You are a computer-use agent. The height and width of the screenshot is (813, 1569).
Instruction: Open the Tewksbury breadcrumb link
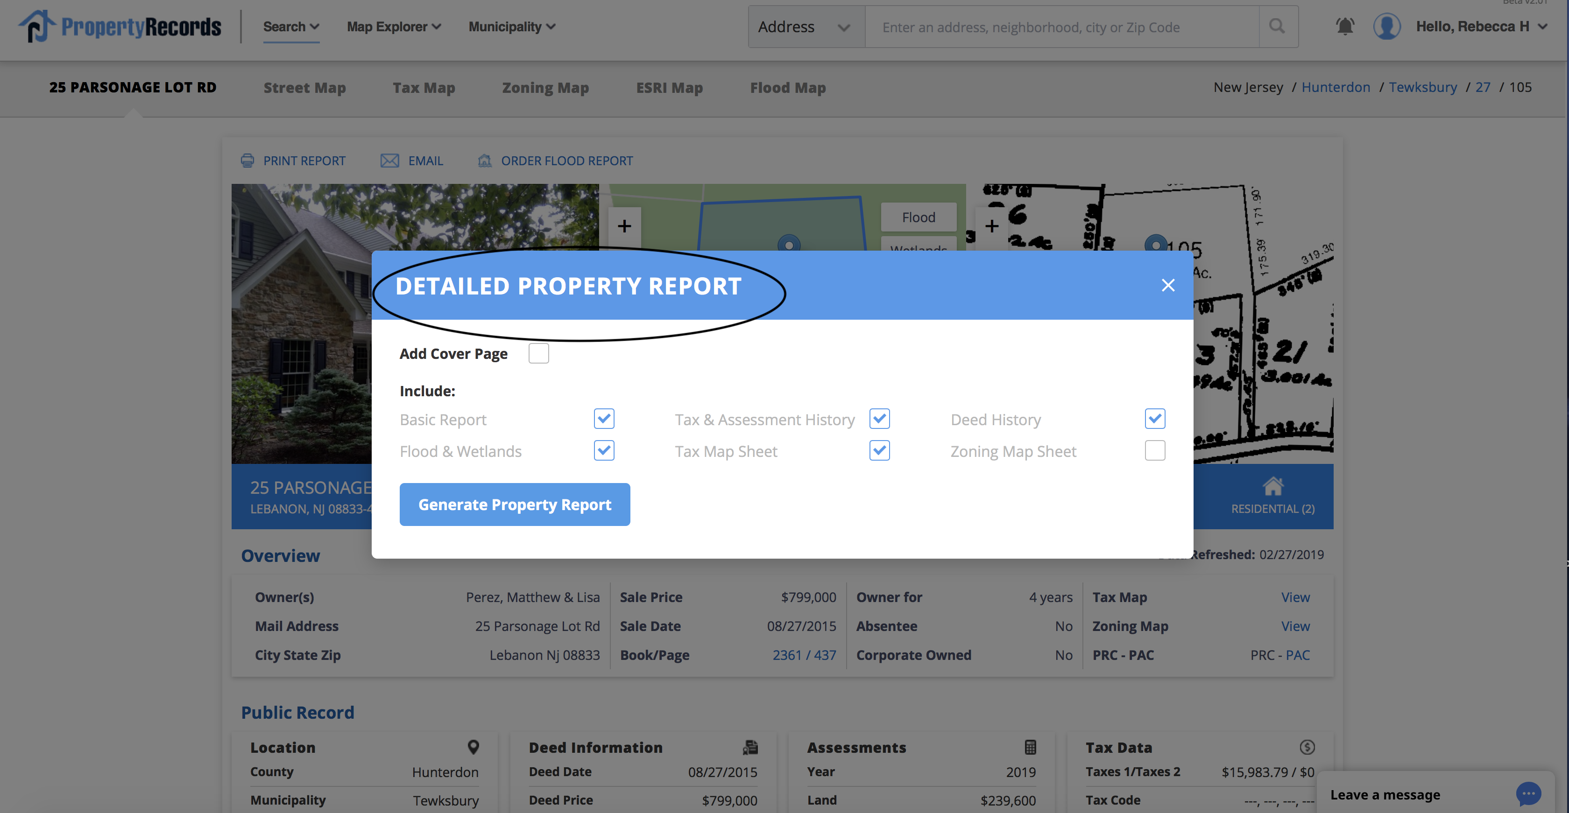point(1423,87)
